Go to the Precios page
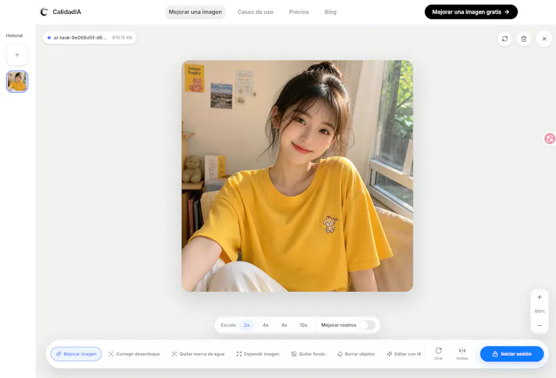The image size is (556, 378). point(299,12)
